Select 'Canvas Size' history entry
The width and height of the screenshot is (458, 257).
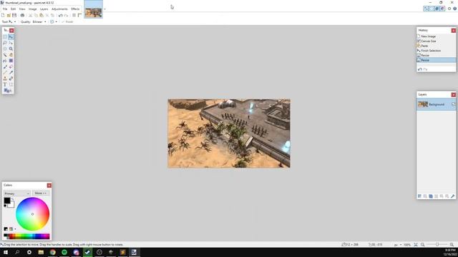coord(436,41)
